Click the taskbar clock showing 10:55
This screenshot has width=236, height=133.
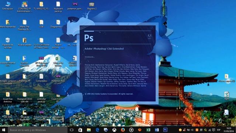229,130
